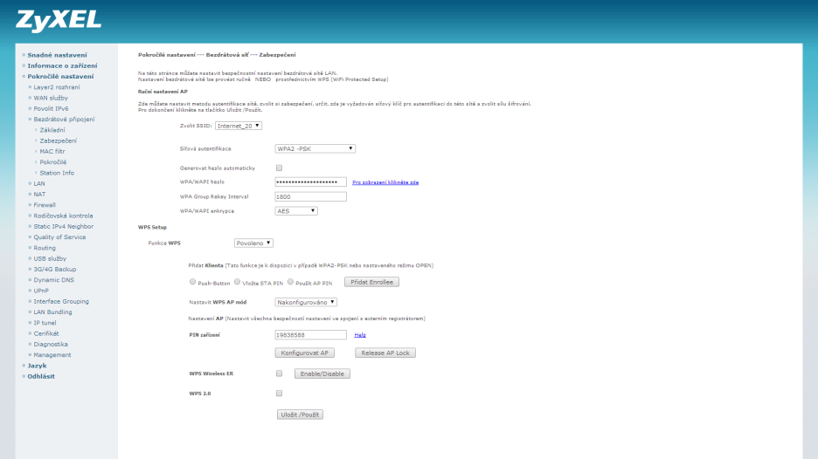
Task: Open Informace o zařízení menu
Action: (x=62, y=65)
